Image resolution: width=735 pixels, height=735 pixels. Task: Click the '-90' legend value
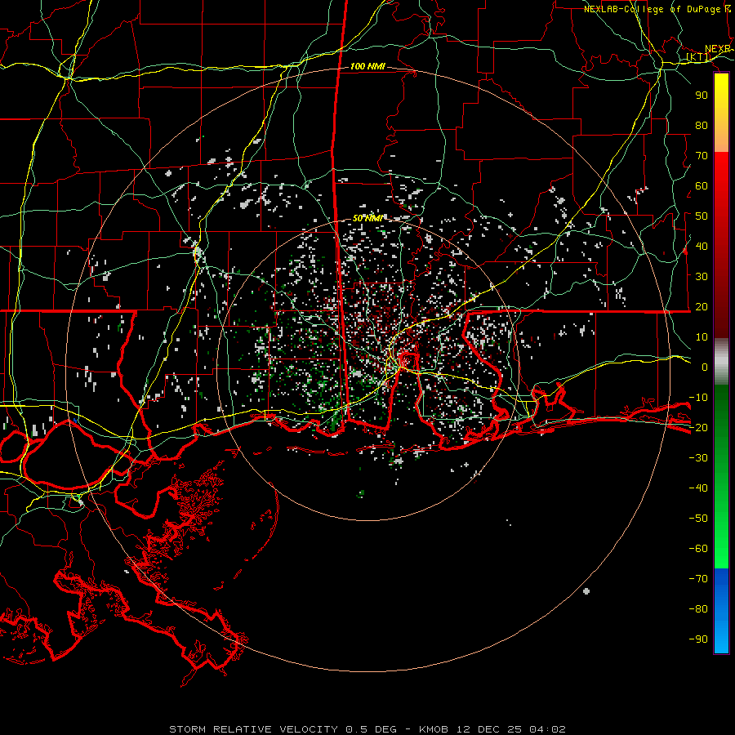pos(698,639)
